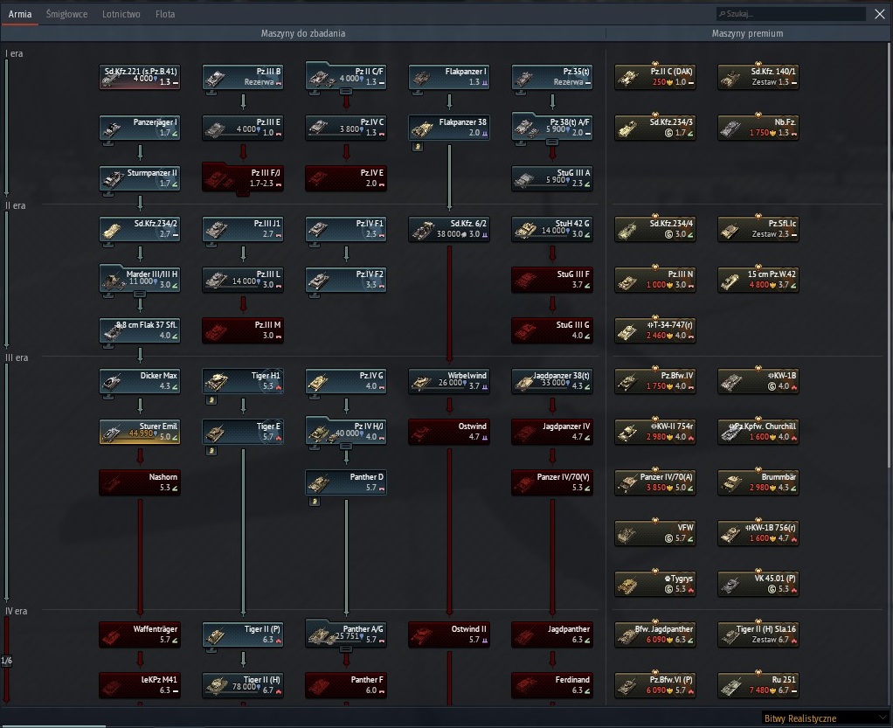Select the Pz.III E tank

(x=243, y=128)
